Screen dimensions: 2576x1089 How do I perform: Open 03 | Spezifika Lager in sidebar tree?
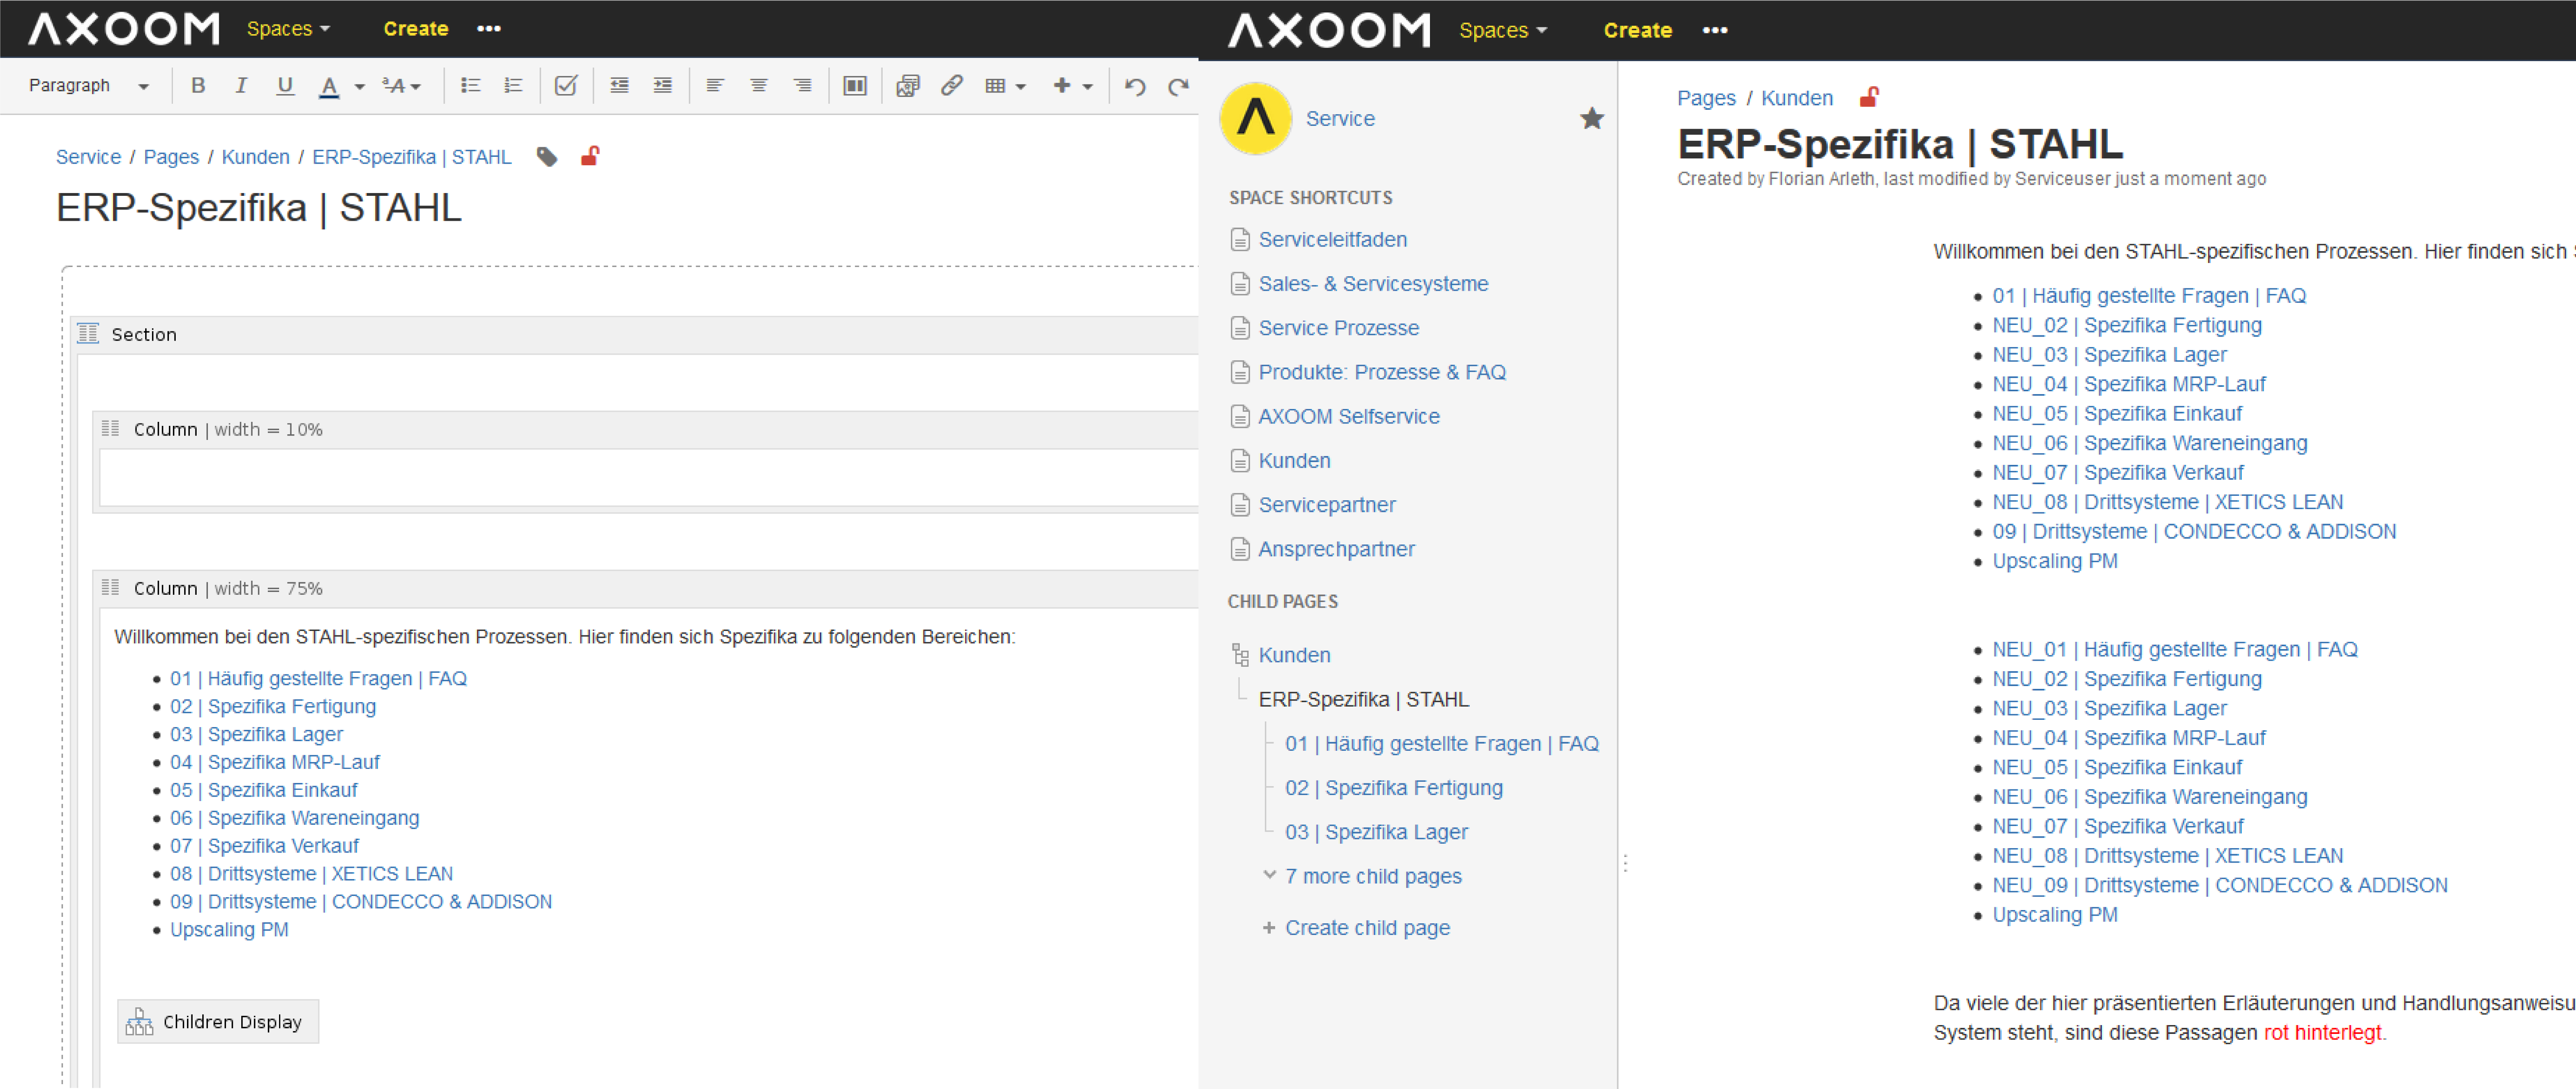[1376, 832]
